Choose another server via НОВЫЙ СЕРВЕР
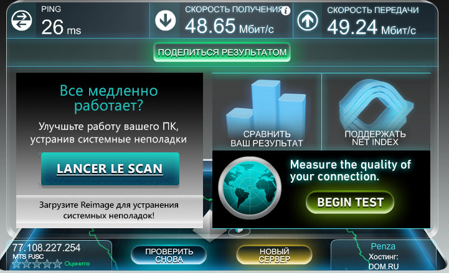The image size is (449, 273). tap(274, 255)
